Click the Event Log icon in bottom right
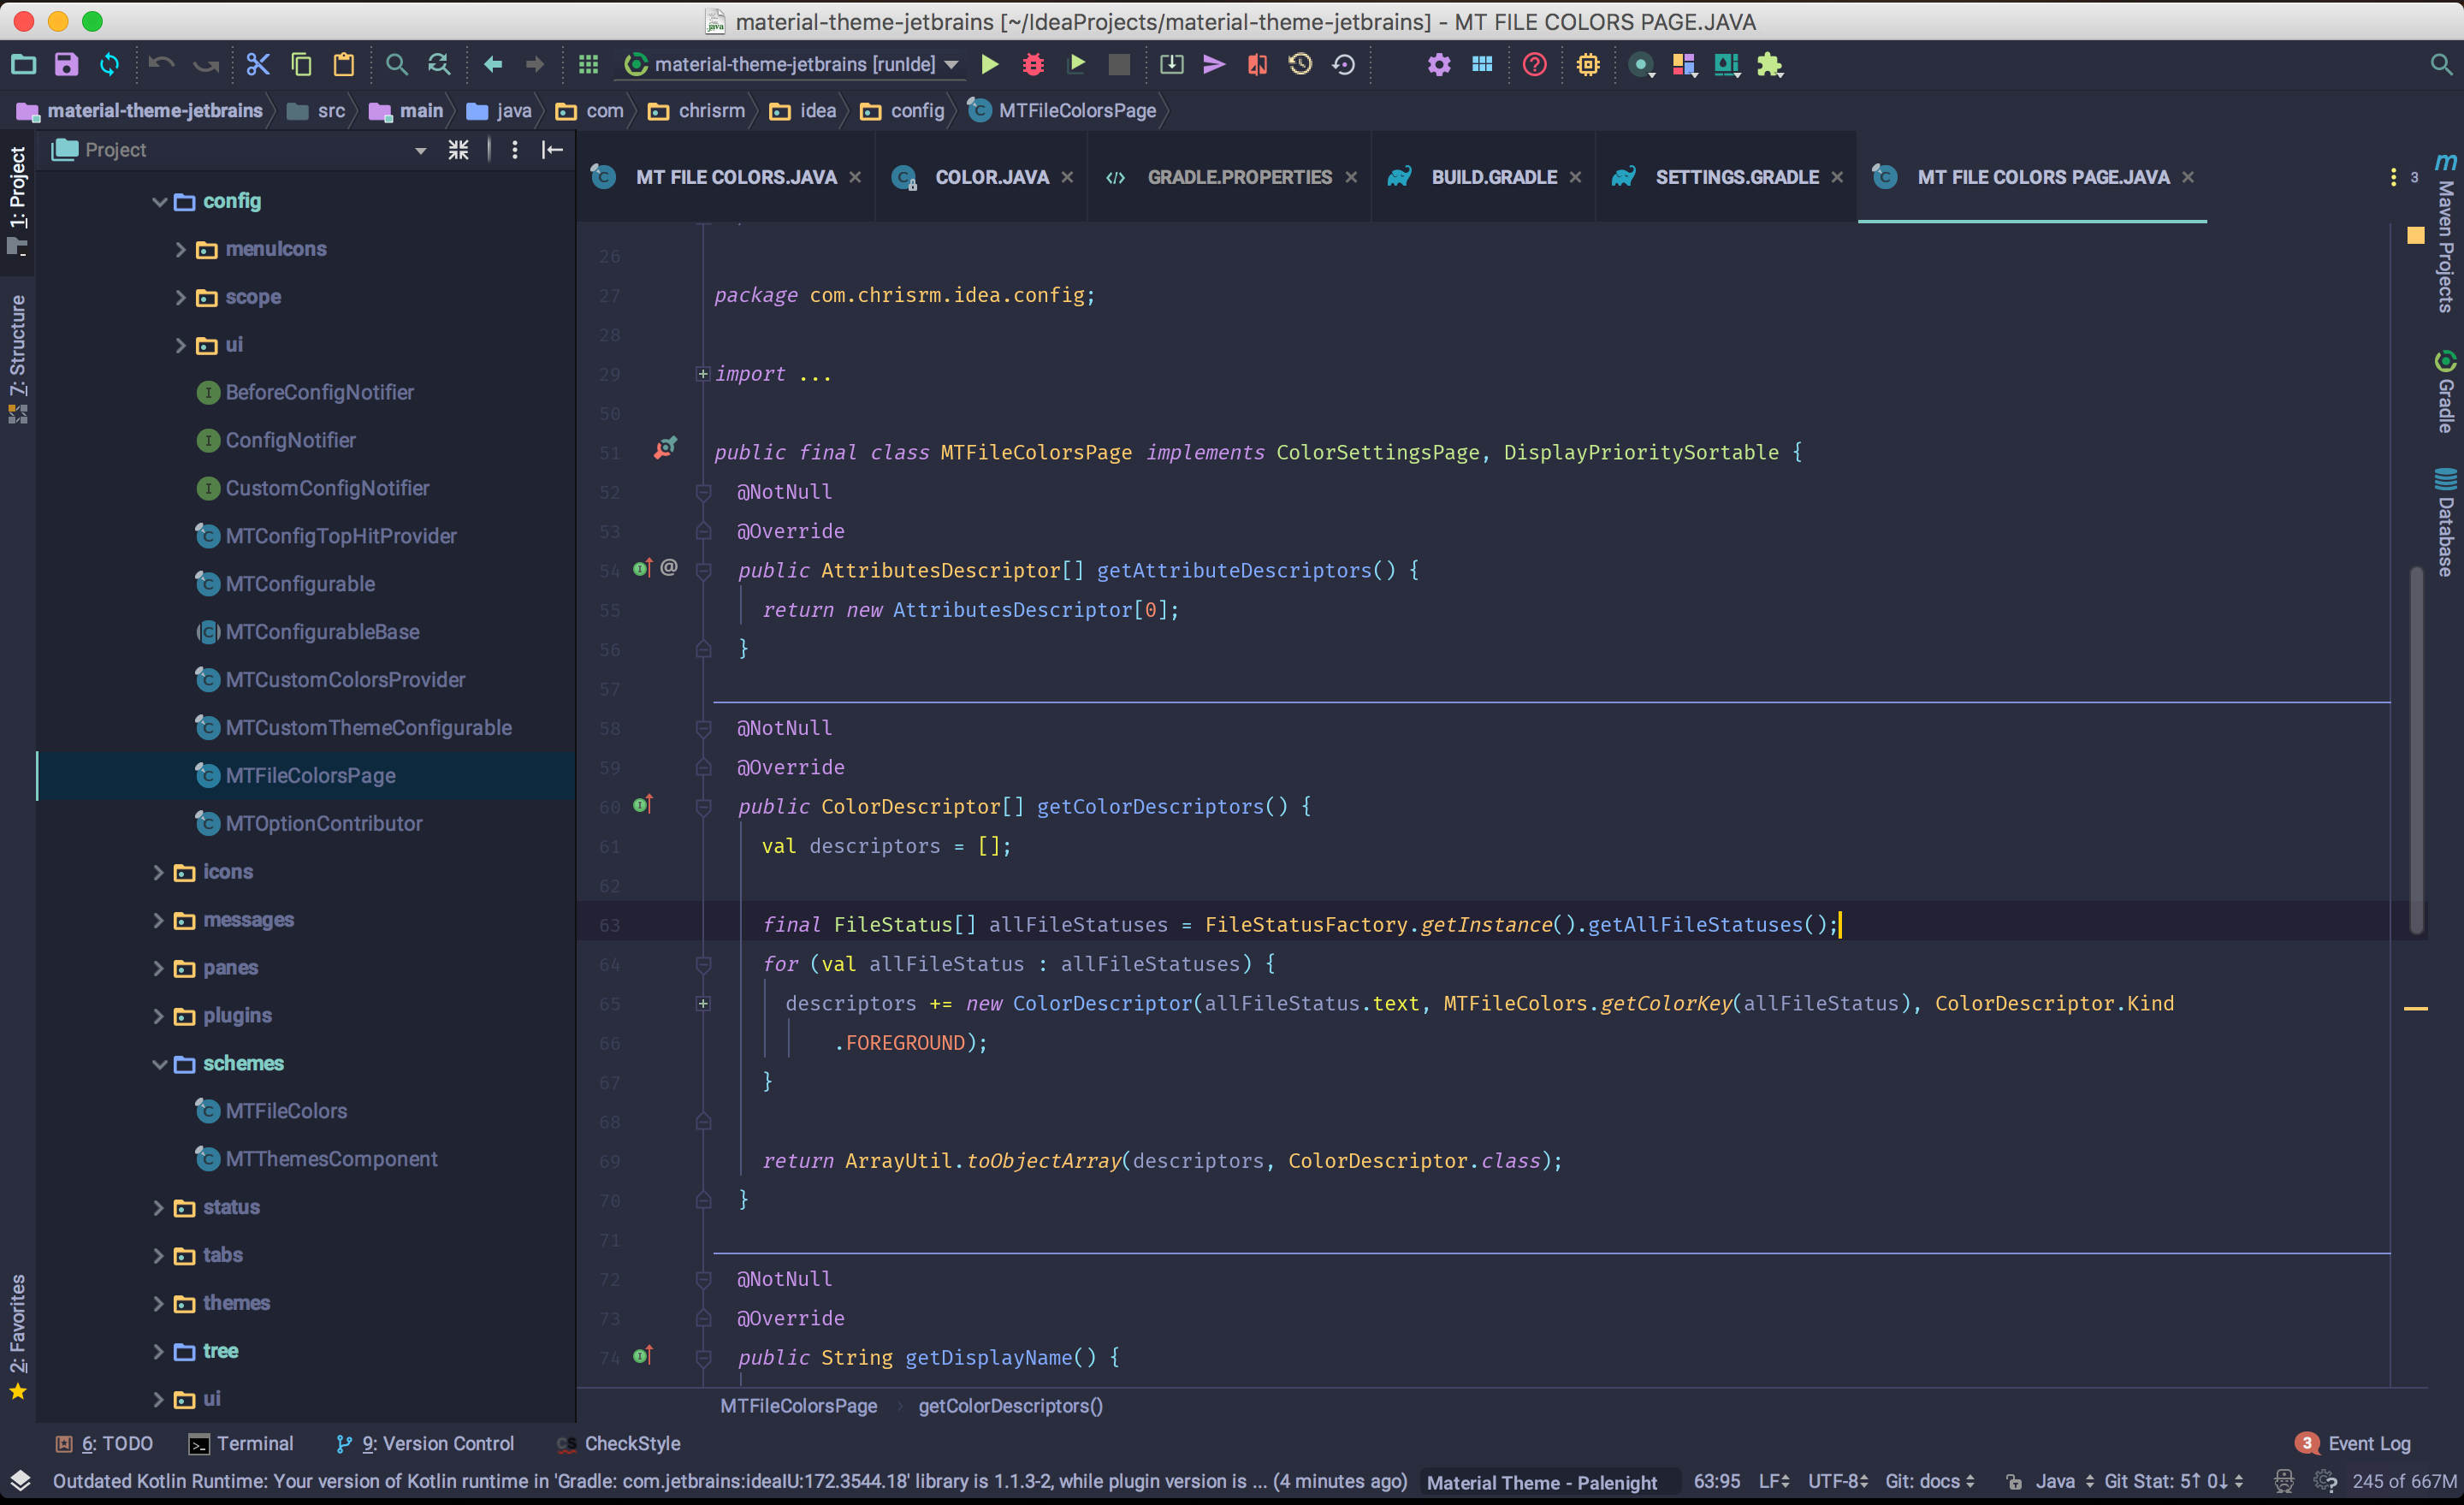This screenshot has height=1505, width=2464. point(2306,1442)
